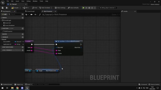Browse to asset in Content Browser icon
Screen dimensions: 161x90
7,8
